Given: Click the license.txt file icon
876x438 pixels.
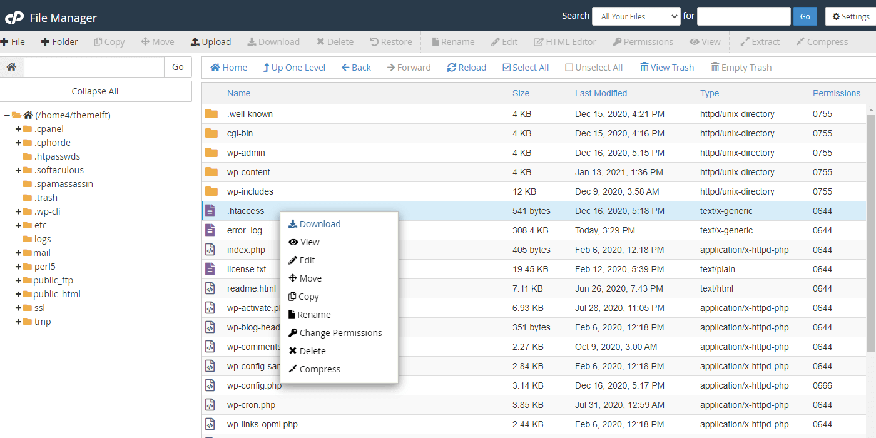Looking at the screenshot, I should pos(210,269).
